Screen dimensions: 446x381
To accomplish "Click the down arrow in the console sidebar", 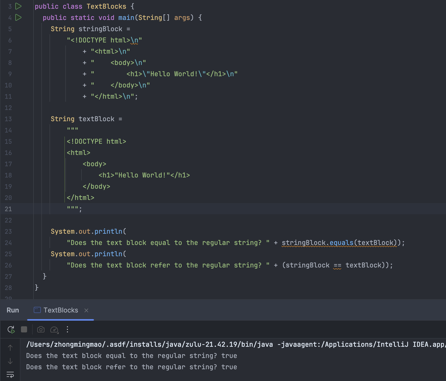I will point(10,361).
